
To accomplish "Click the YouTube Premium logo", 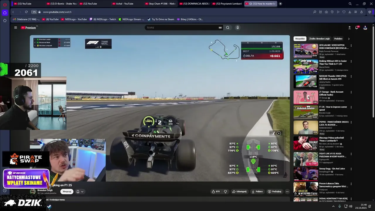I will coord(28,28).
